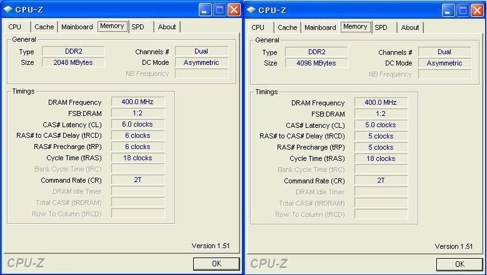Minimize the right CPU-Z window

[x=448, y=11]
